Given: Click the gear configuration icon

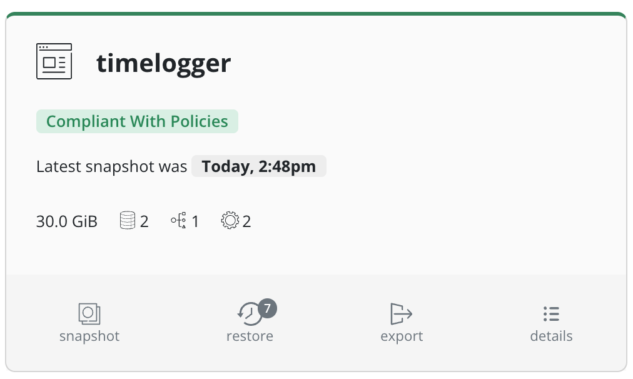Looking at the screenshot, I should click(x=230, y=221).
